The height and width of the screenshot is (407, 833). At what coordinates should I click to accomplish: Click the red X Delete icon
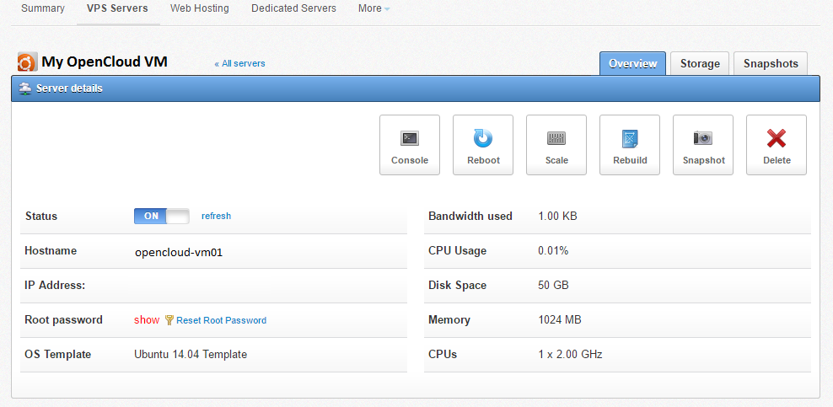(x=777, y=138)
